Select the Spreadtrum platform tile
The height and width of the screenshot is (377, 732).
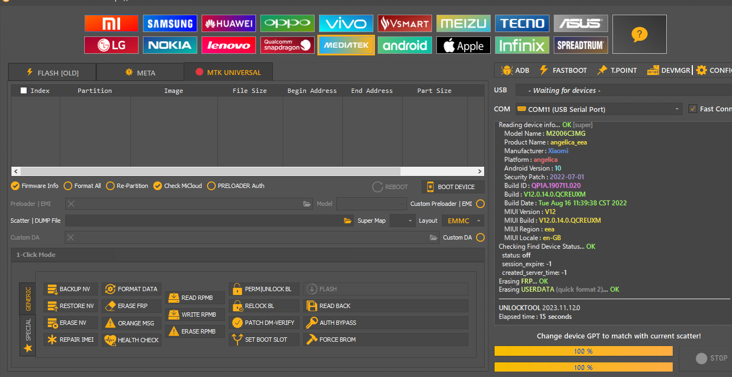[580, 46]
